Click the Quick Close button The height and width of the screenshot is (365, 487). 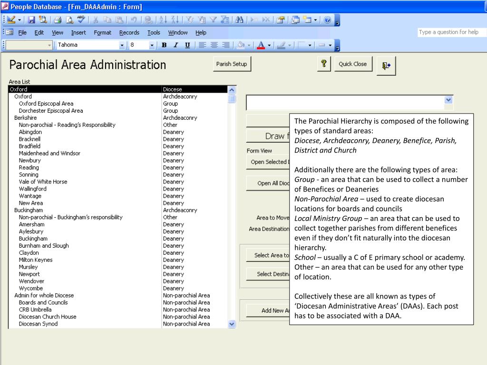pyautogui.click(x=353, y=64)
